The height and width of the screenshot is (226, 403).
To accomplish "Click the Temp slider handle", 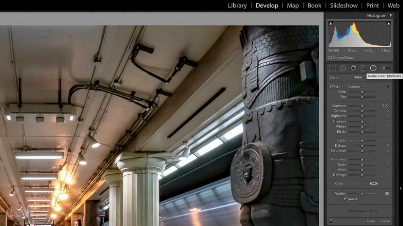I will (362, 92).
